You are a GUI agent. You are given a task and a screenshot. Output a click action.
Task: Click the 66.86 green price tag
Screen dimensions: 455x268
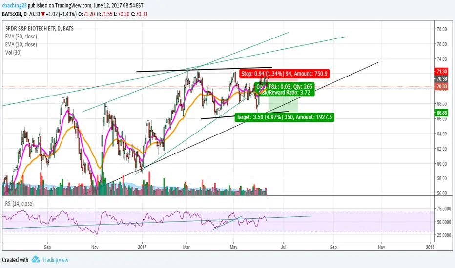coord(441,113)
